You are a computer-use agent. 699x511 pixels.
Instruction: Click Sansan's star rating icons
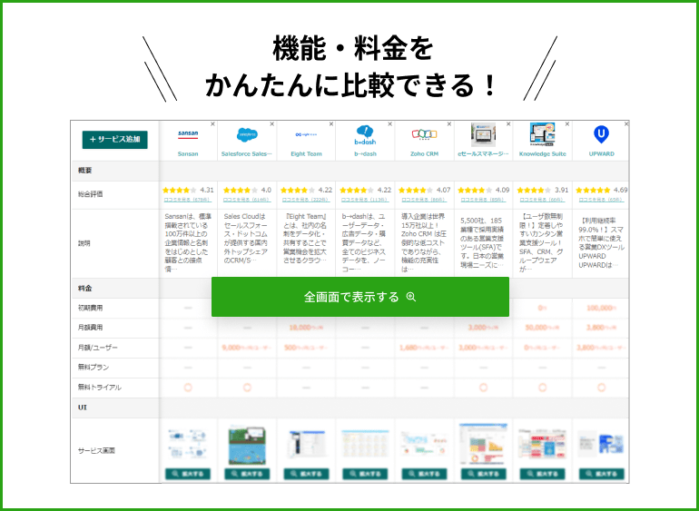point(180,191)
